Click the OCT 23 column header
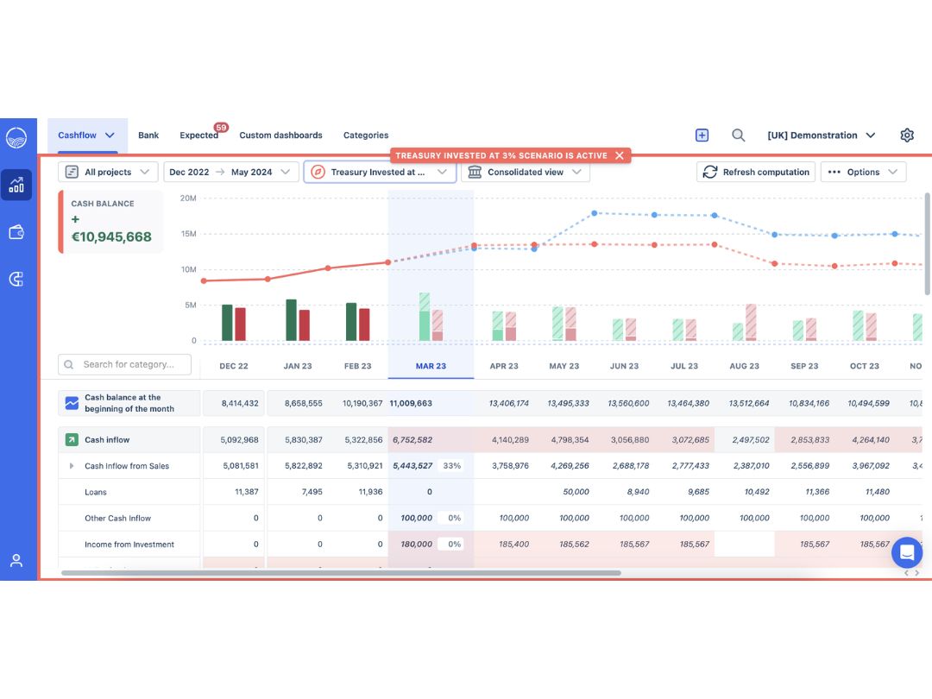 [x=864, y=366]
